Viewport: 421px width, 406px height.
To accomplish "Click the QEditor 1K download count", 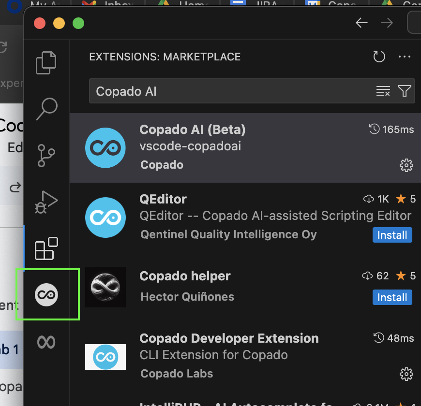I will (x=376, y=199).
